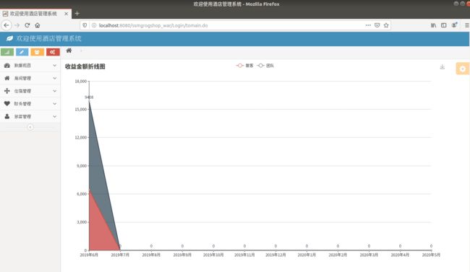Click the 2019年7月 axis label

click(120, 255)
